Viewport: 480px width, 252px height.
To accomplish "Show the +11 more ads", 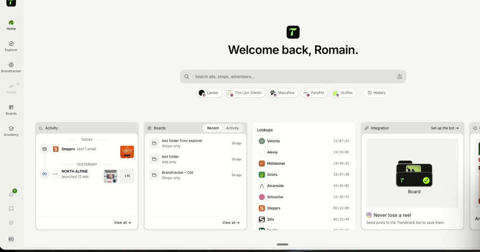I will (127, 176).
